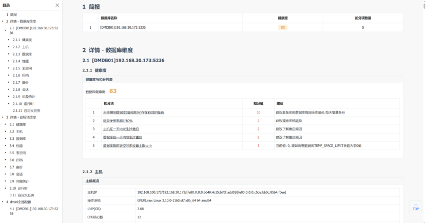Expand the arrow beside 2.1.1 健康度
426x223 pixels.
click(9, 40)
